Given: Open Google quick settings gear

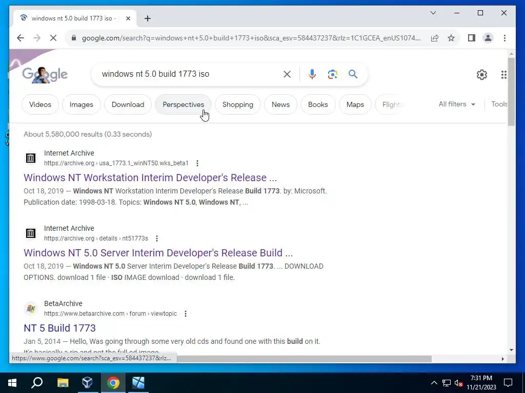Looking at the screenshot, I should coord(482,75).
